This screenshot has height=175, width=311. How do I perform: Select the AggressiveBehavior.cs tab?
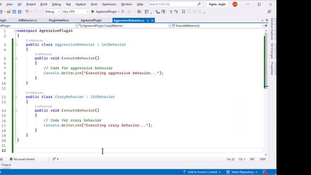129,20
